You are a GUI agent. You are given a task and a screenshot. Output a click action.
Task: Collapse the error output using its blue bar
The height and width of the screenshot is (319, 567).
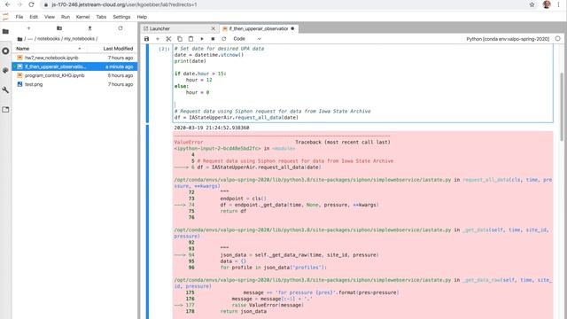(147, 222)
